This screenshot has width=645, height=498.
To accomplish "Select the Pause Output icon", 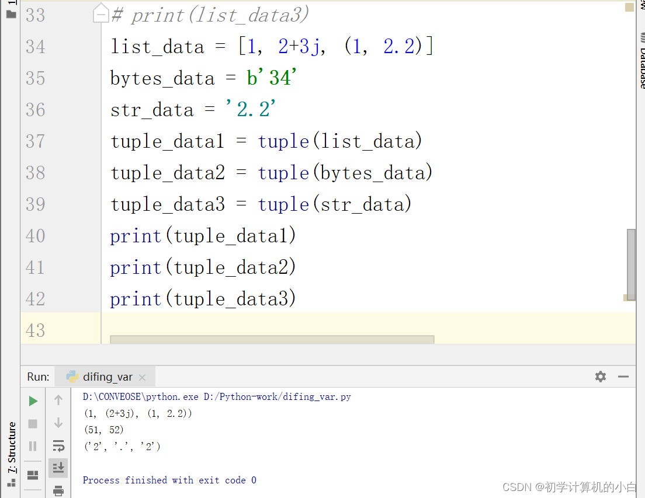I will (33, 445).
